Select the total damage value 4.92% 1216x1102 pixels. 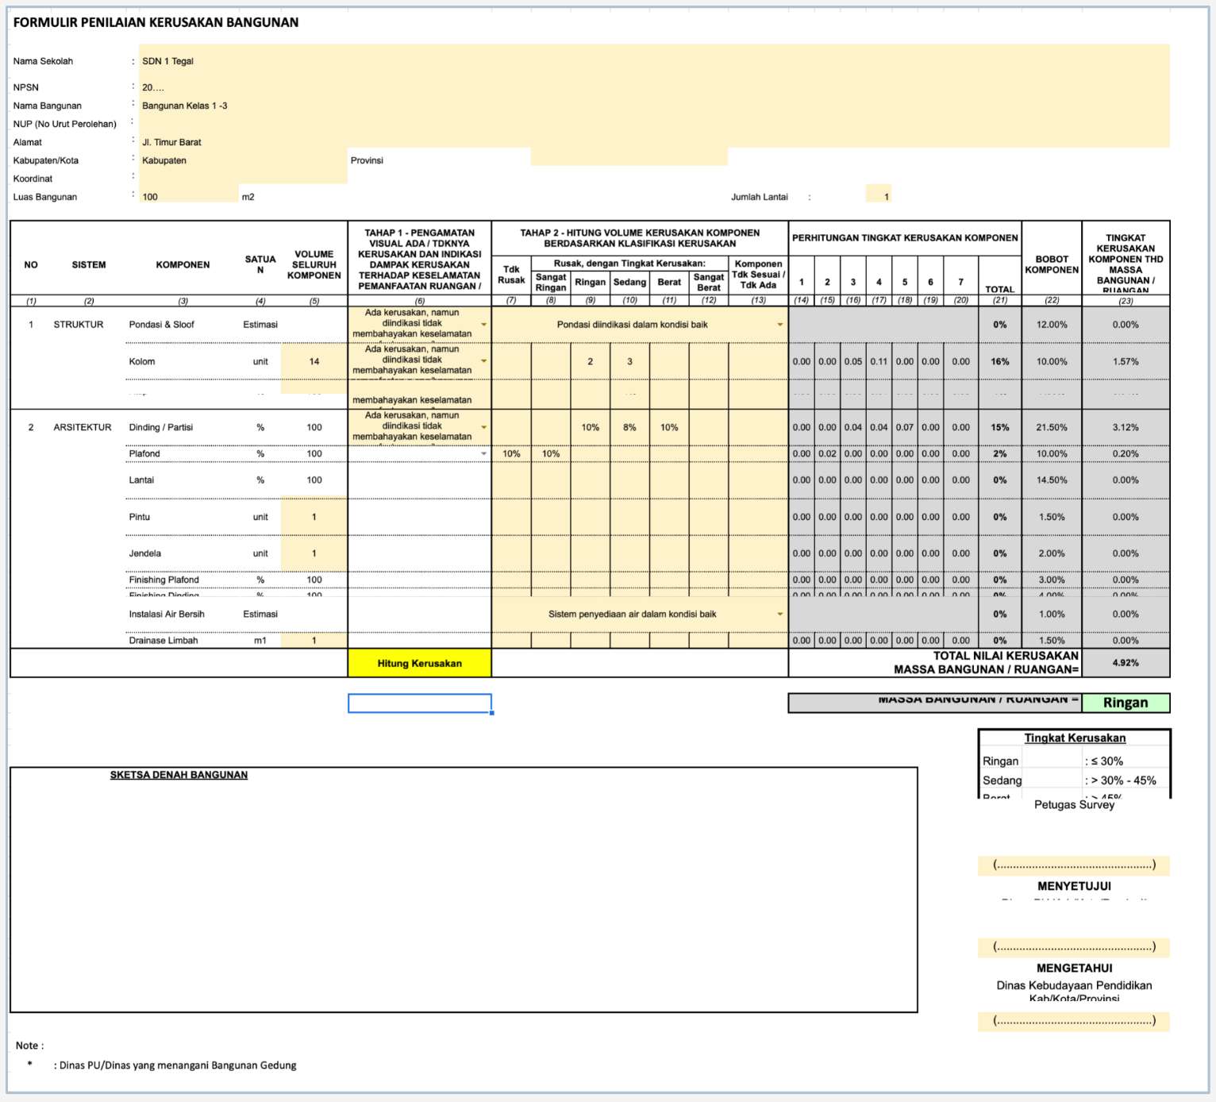click(x=1126, y=663)
